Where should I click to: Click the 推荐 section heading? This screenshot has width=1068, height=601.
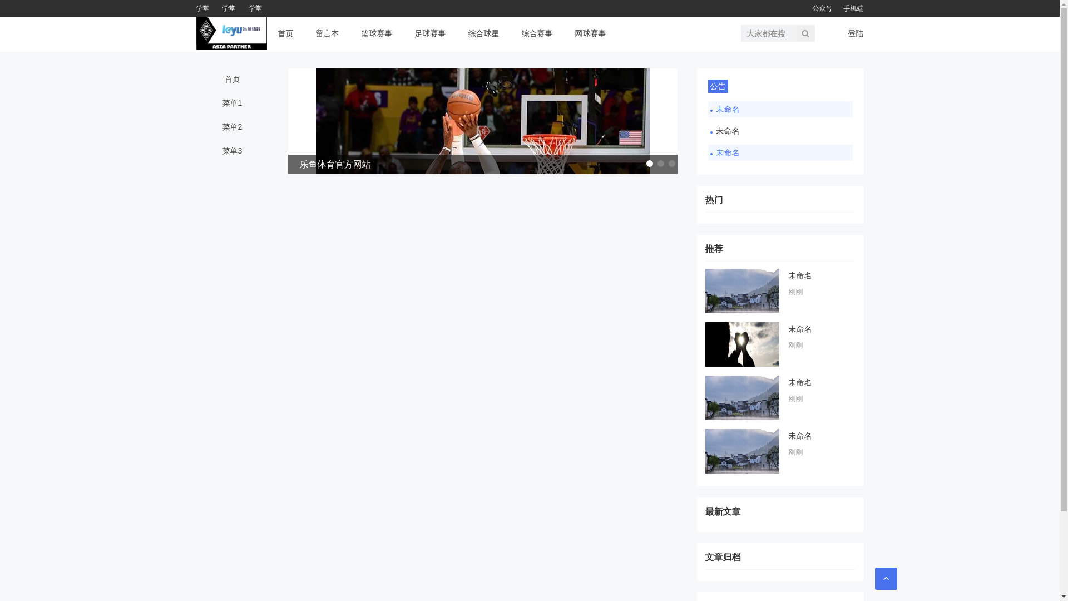click(x=714, y=249)
